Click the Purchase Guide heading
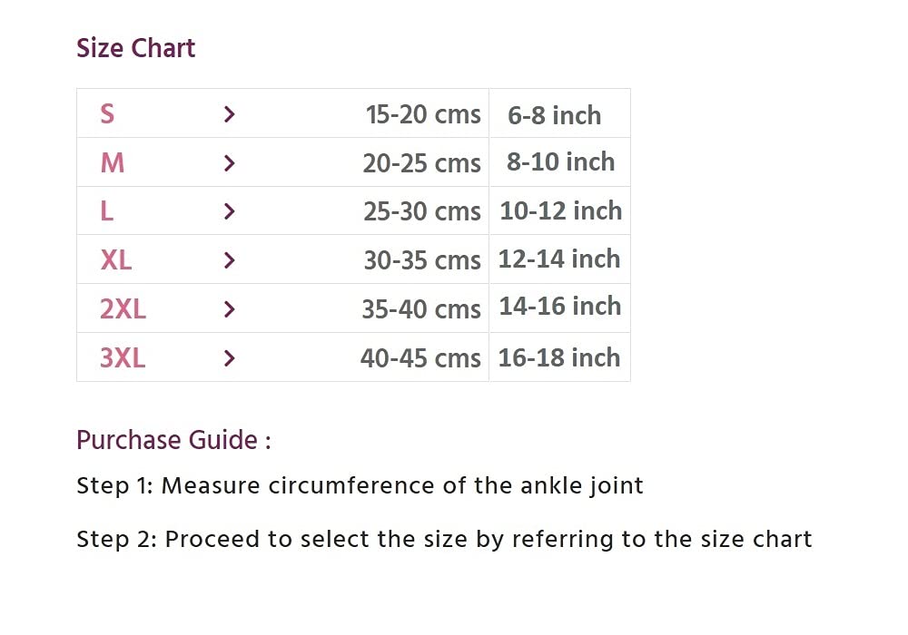This screenshot has width=908, height=635. point(173,440)
